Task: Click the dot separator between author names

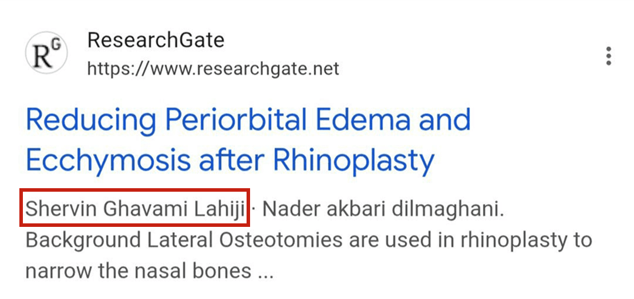Action: pos(254,209)
